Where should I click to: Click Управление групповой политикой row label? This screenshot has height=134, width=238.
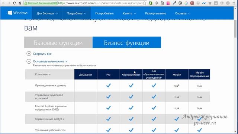point(49,96)
